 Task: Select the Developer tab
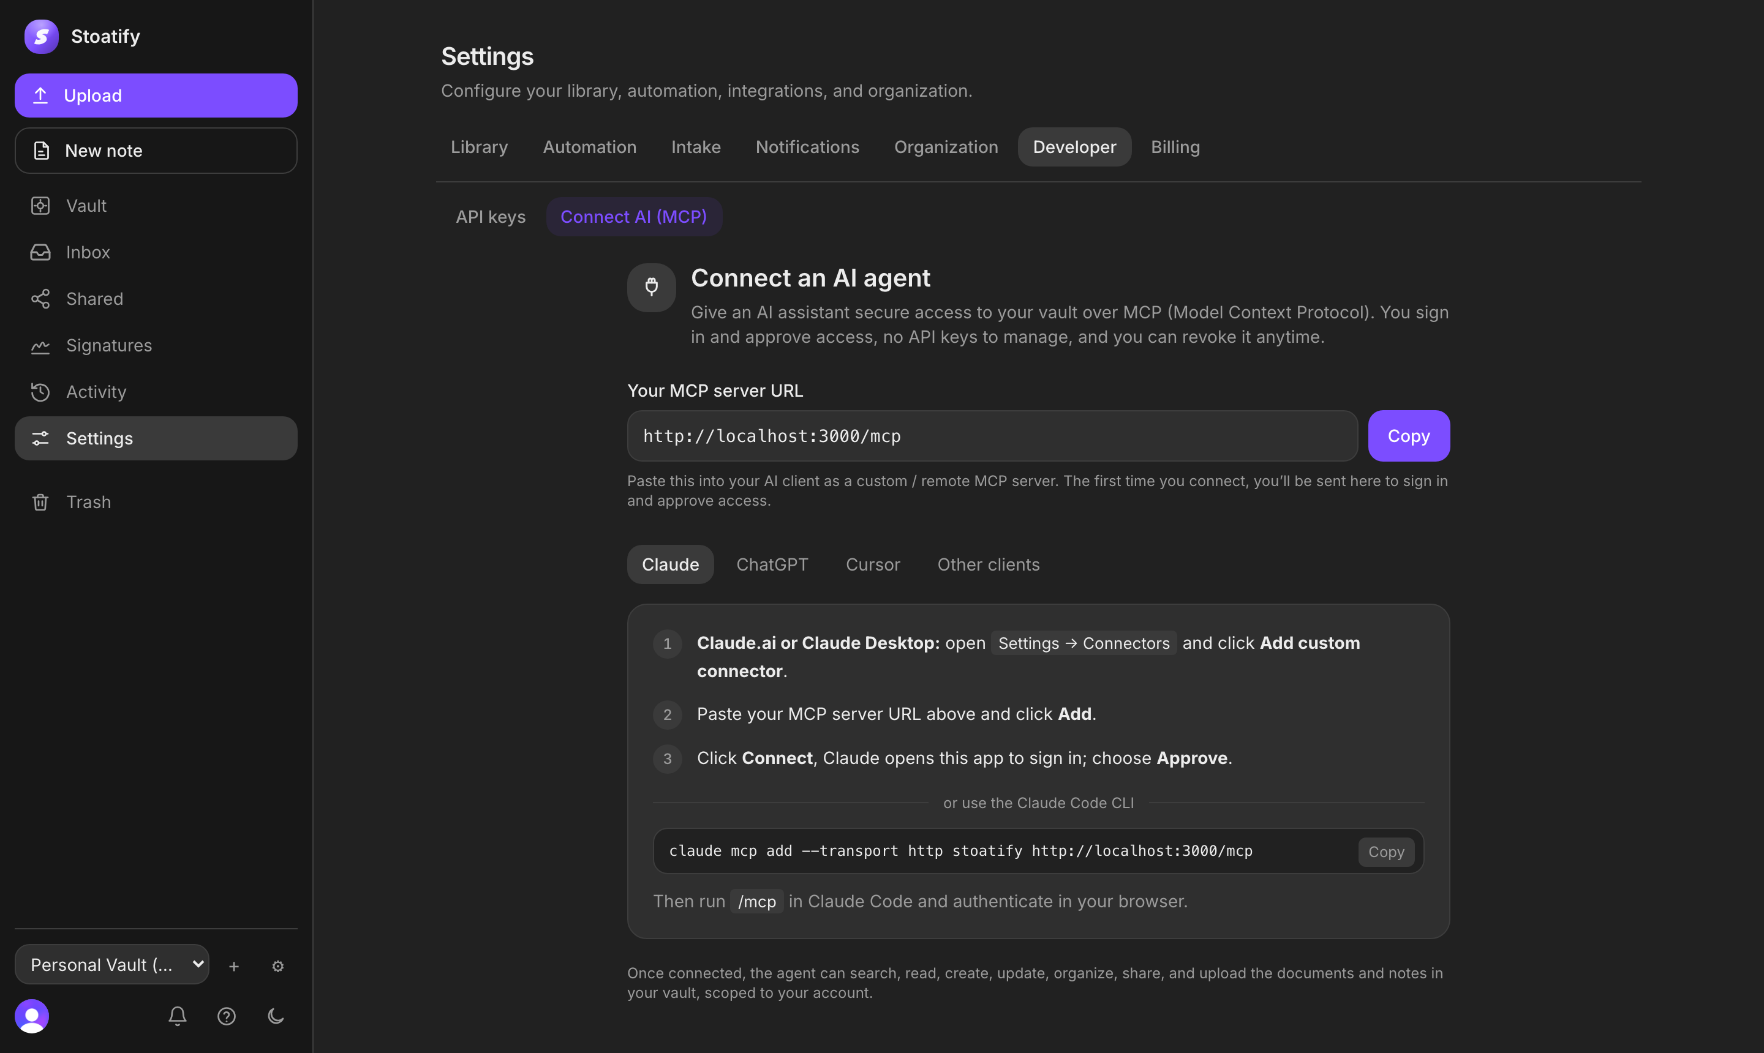1074,147
